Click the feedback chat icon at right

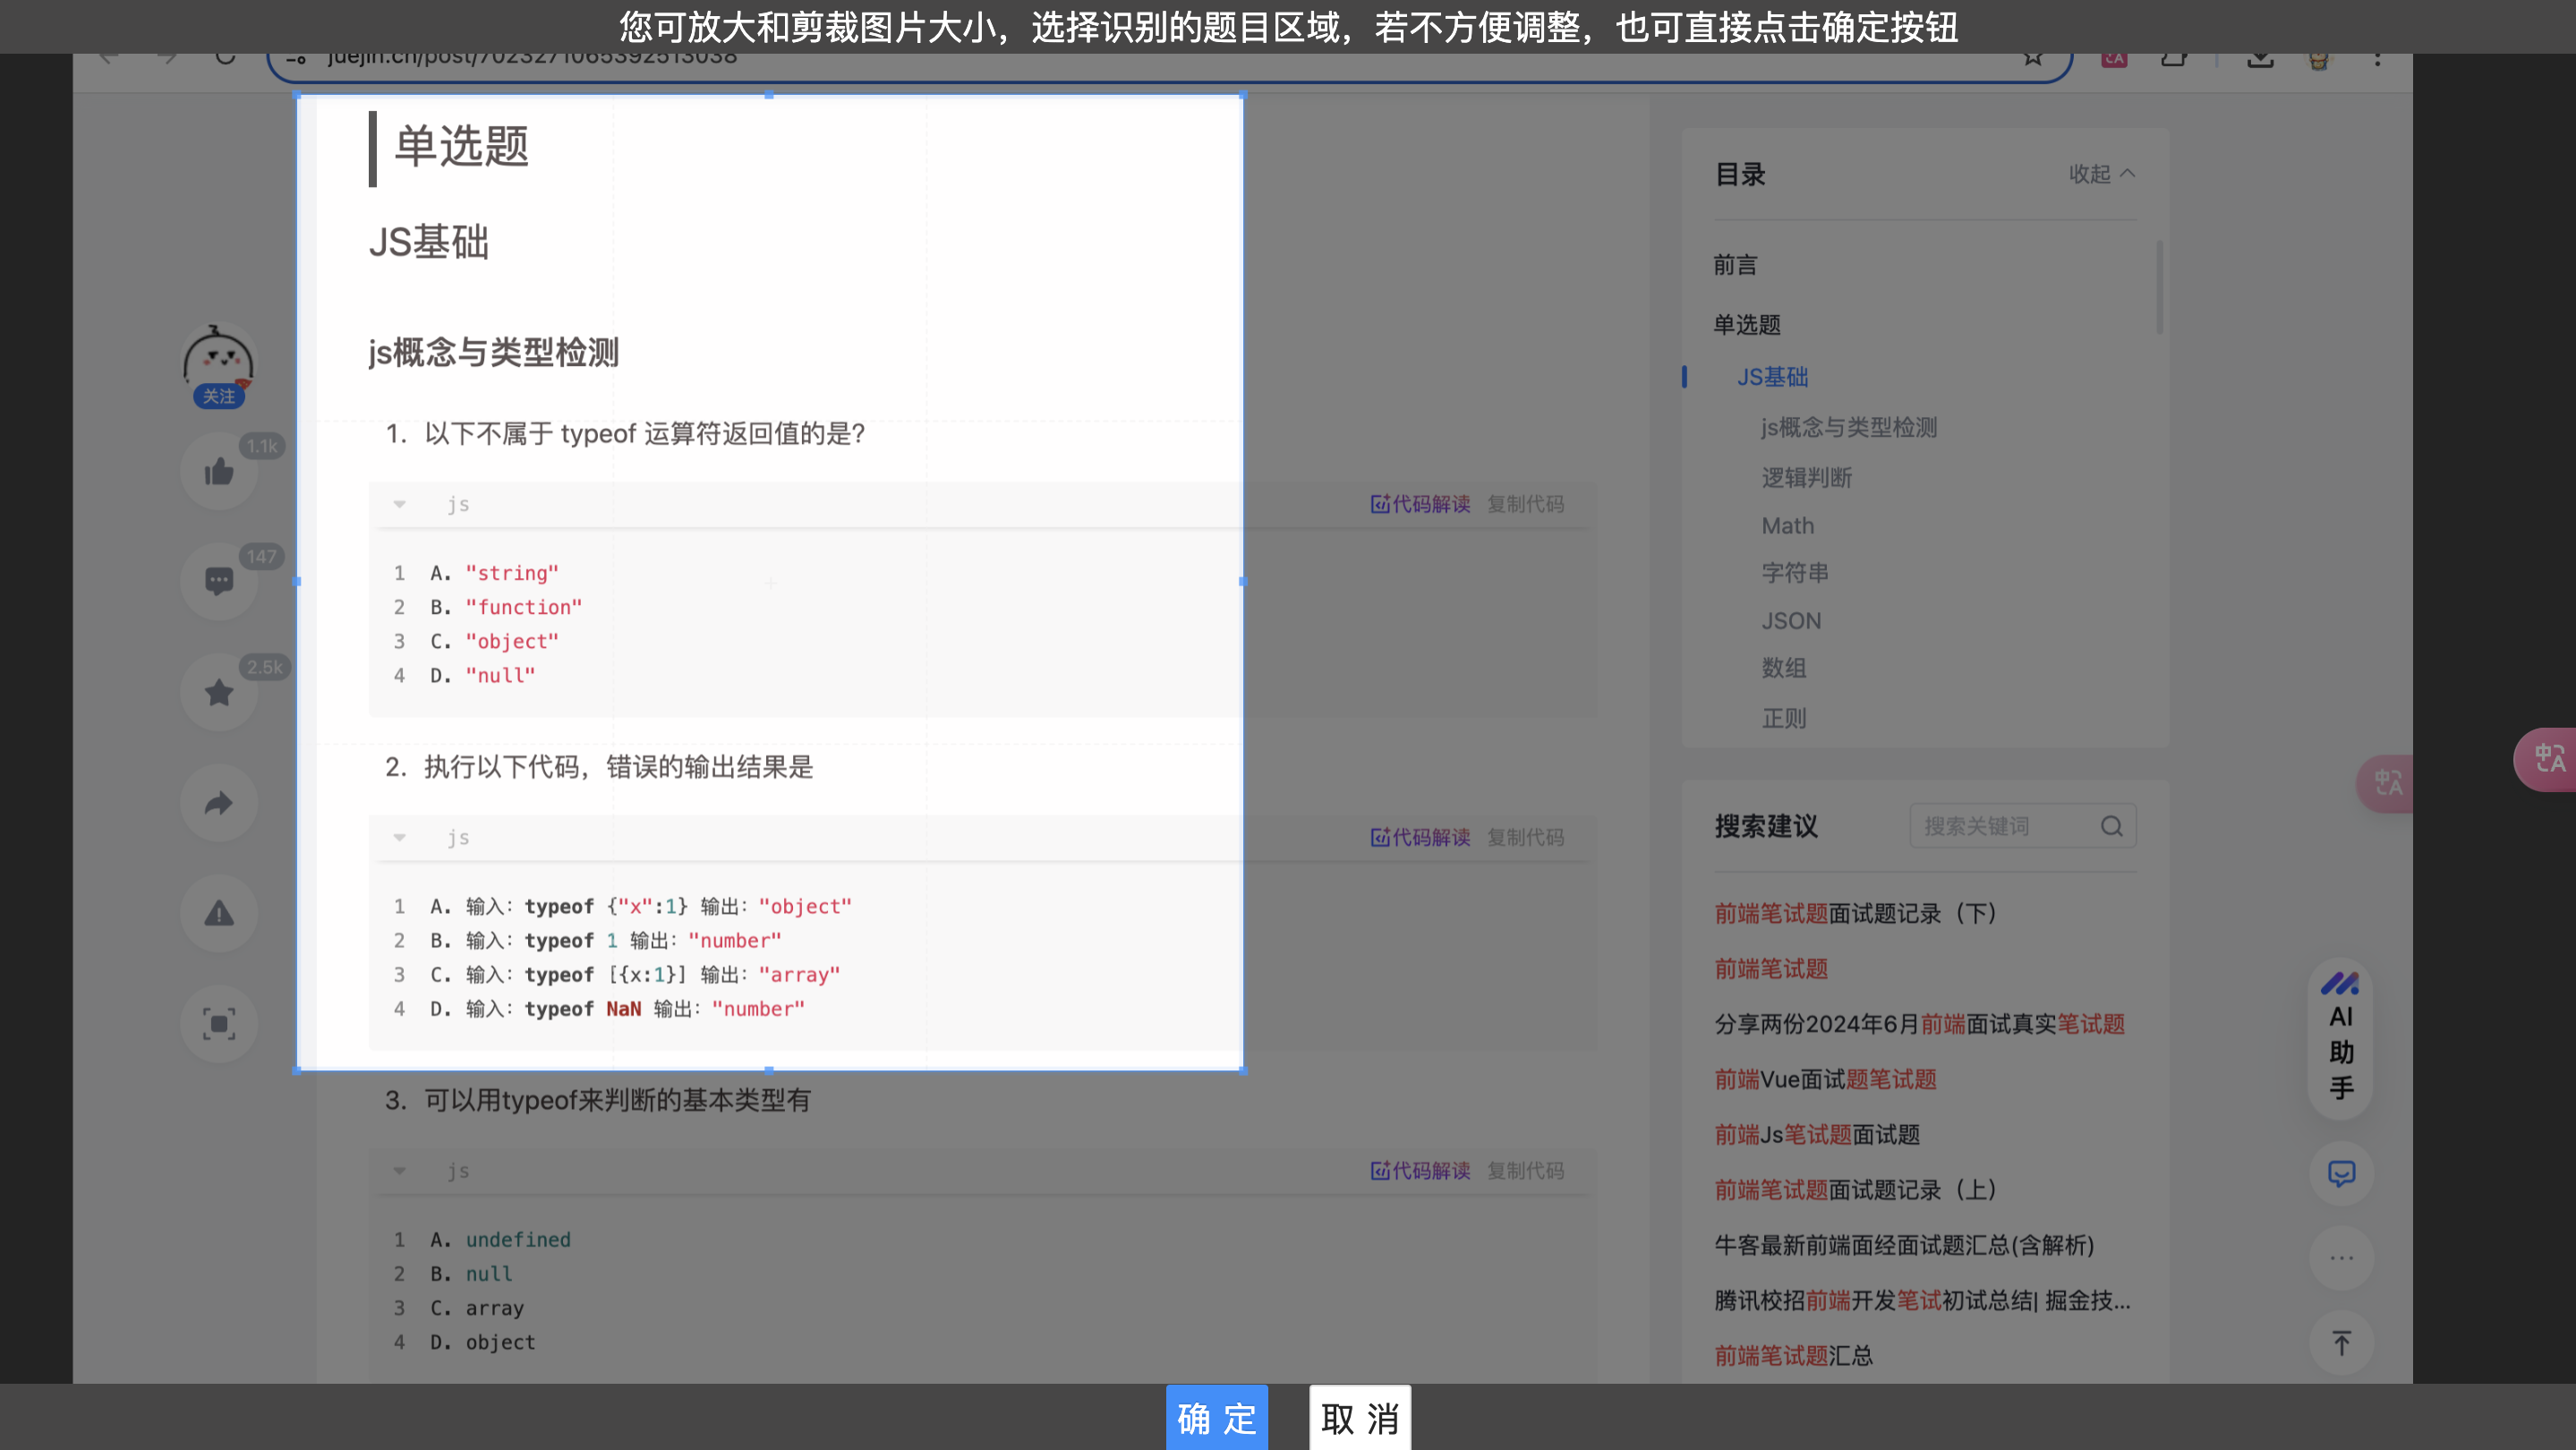(2341, 1173)
